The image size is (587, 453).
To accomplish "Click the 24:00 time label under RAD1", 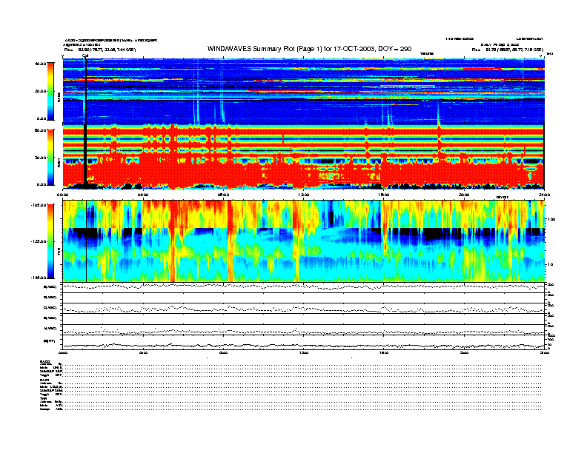I will pos(544,195).
